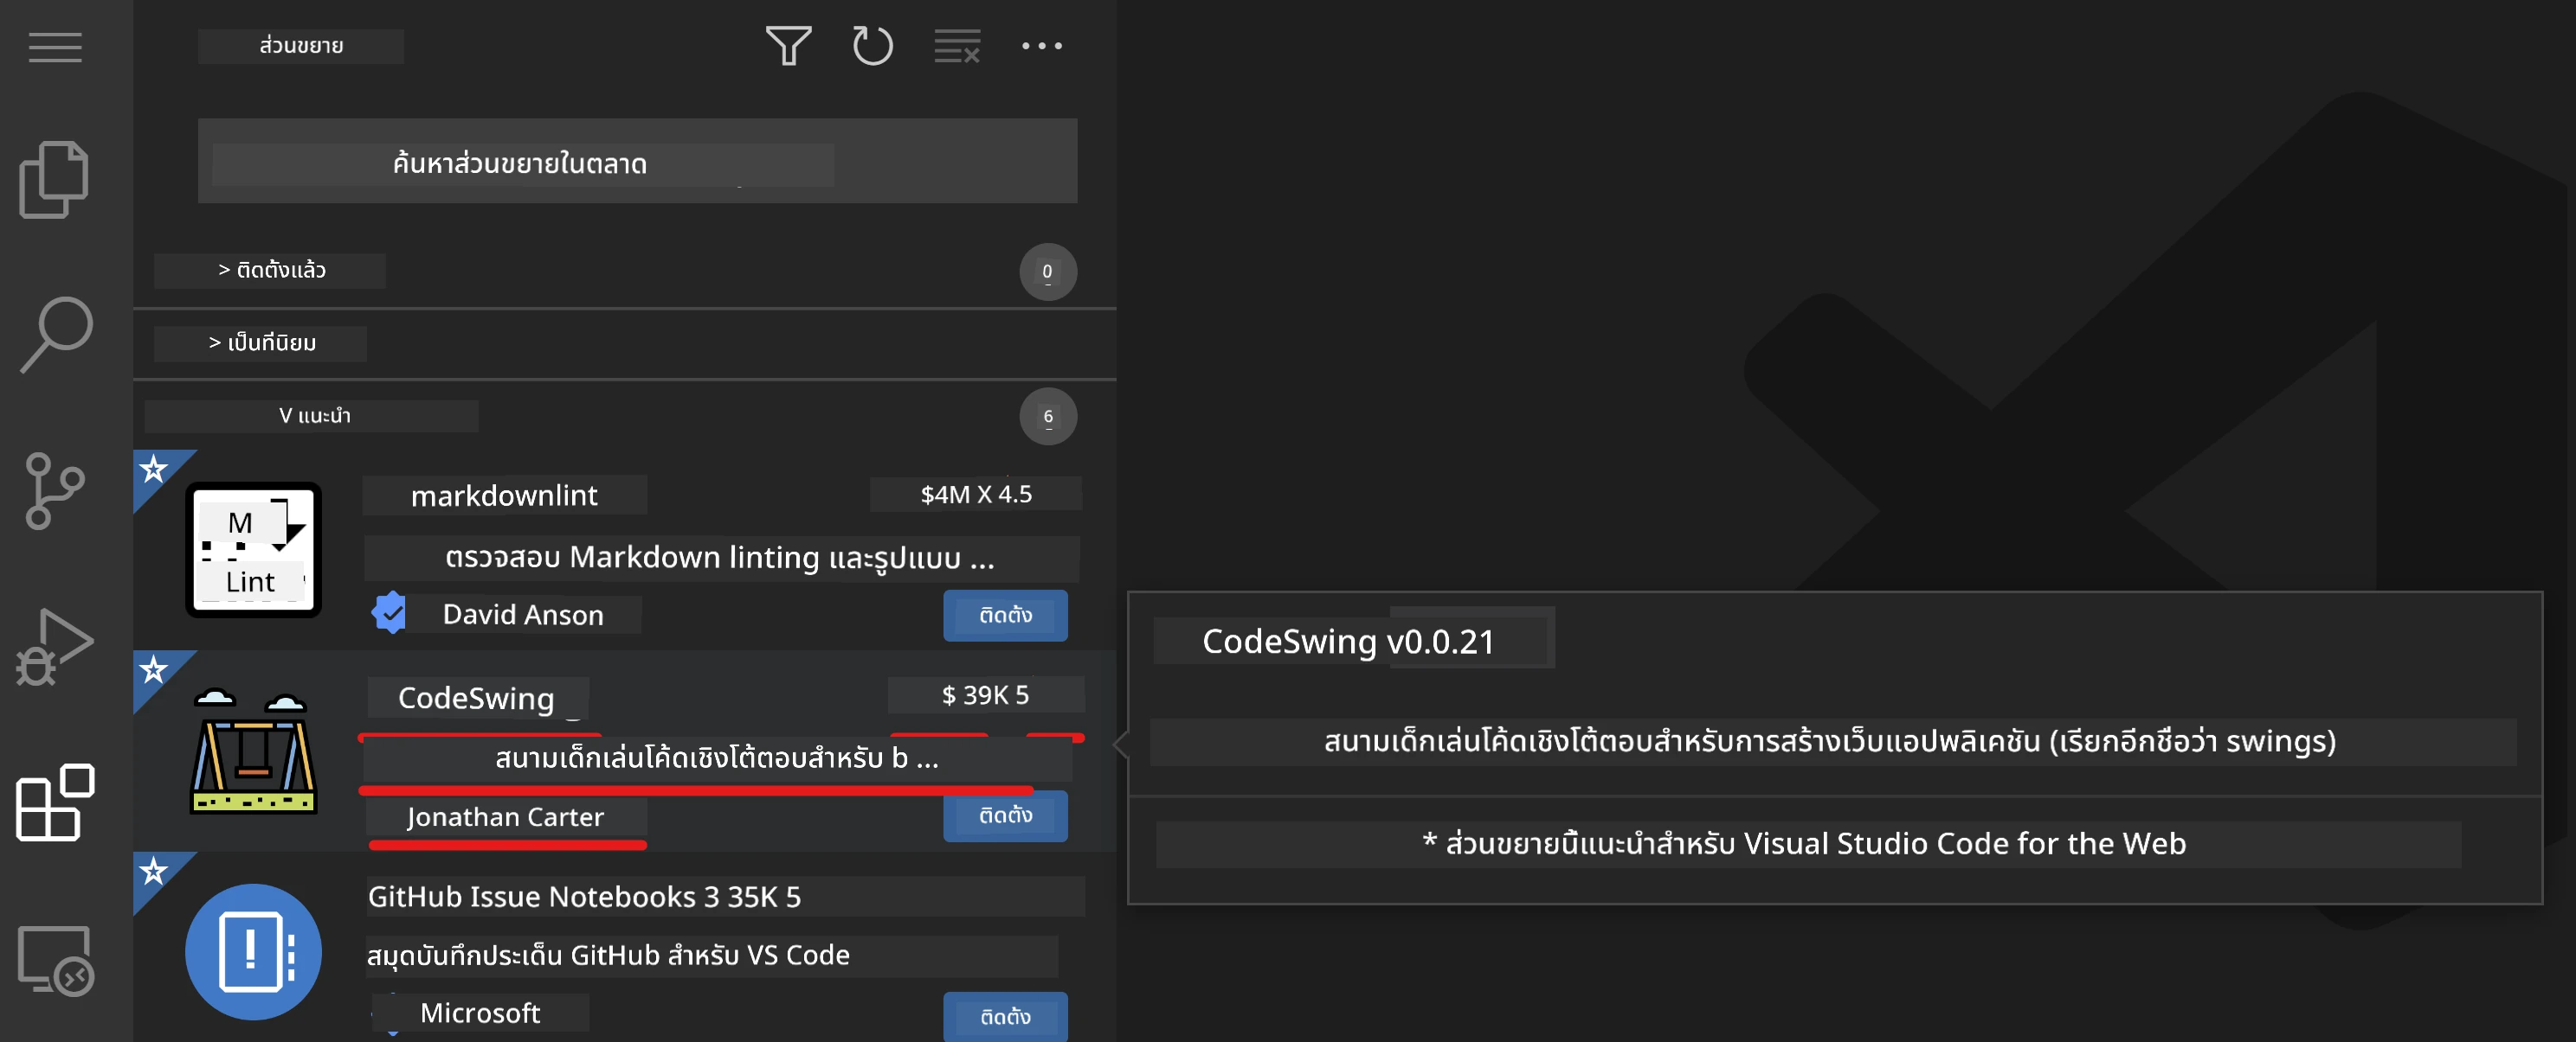Image resolution: width=2576 pixels, height=1042 pixels.
Task: Open the Search view in activity bar
Action: click(x=56, y=335)
